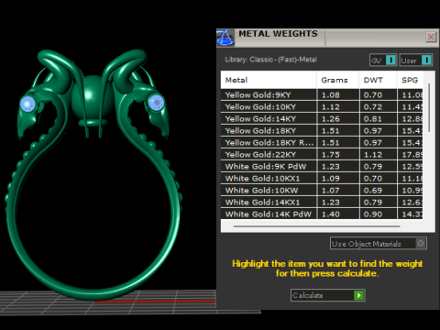The image size is (440, 330).
Task: Select the Yellow Gold:14KY row
Action: [322, 119]
